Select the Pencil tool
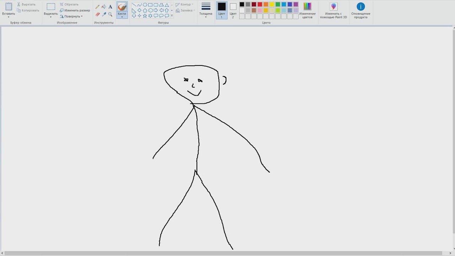455x256 pixels. click(97, 7)
